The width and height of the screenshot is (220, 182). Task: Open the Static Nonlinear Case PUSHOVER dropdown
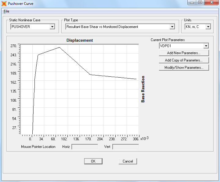point(52,26)
